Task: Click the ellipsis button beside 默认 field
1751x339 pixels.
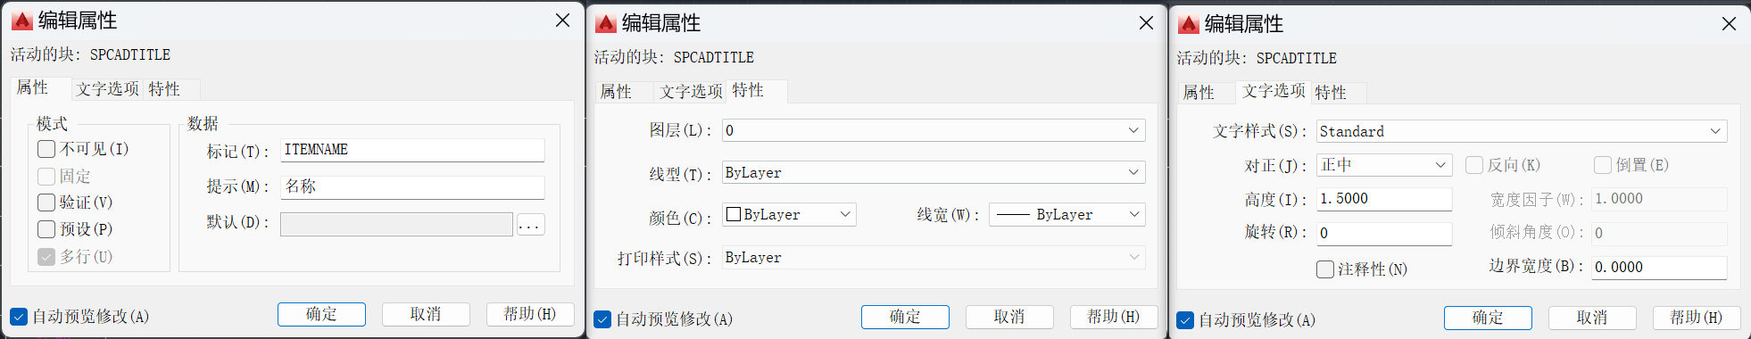Action: coord(530,224)
